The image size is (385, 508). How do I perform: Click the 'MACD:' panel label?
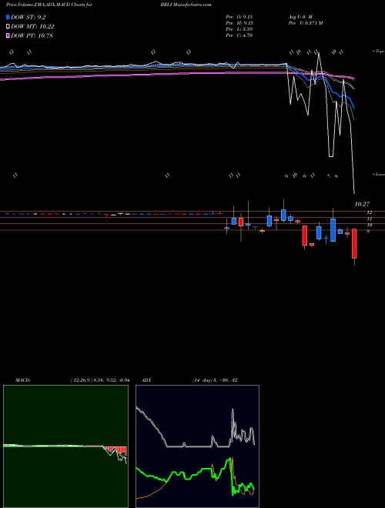pyautogui.click(x=22, y=380)
